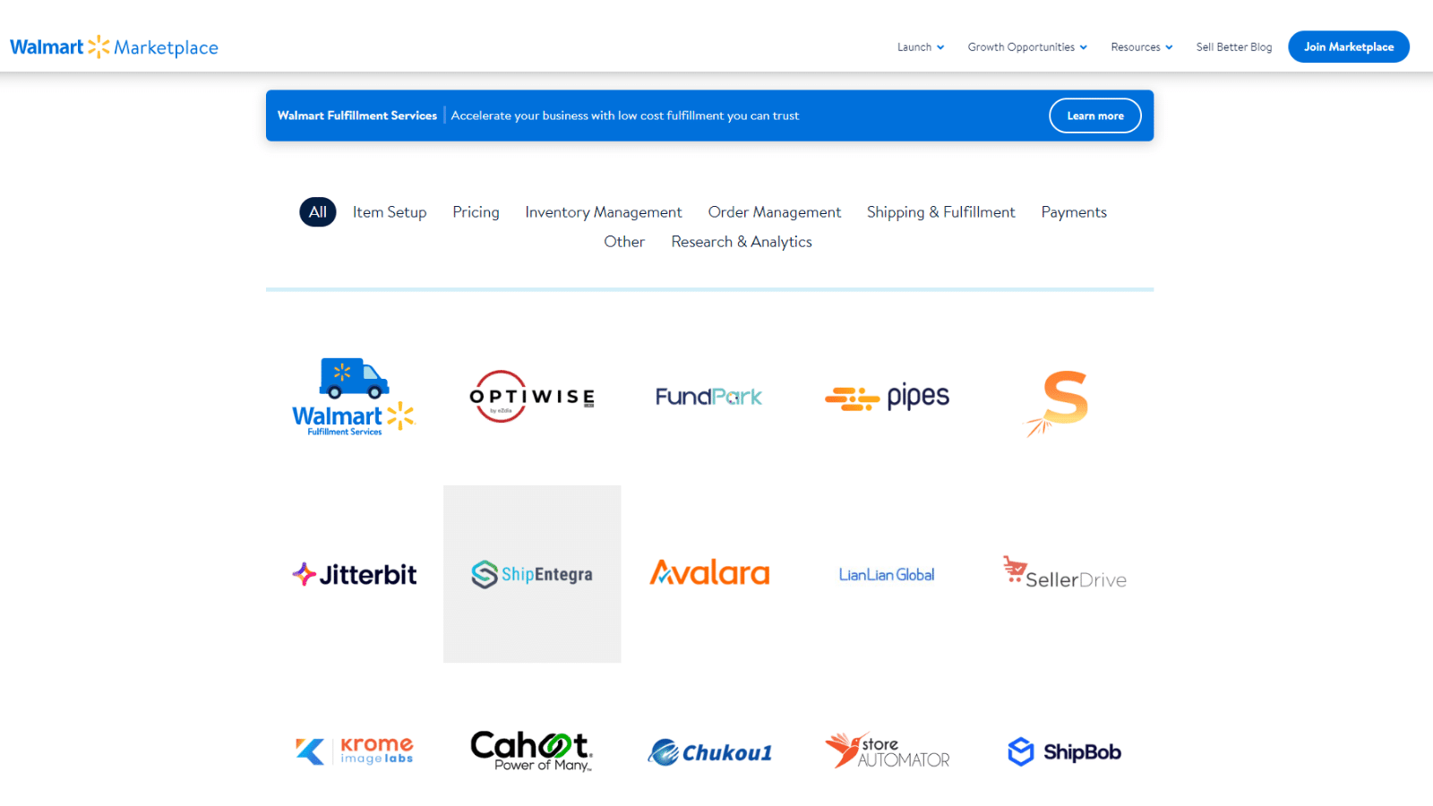Viewport: 1433px width, 806px height.
Task: Open the Walmart Fulfillment Services partner logo
Action: (x=355, y=397)
